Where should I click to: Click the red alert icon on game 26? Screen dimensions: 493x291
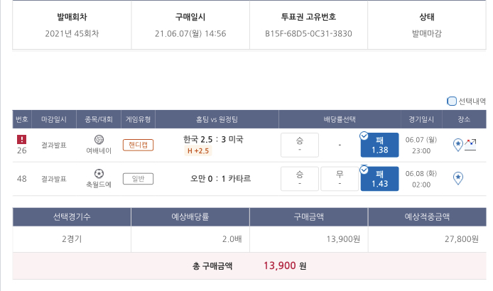click(21, 140)
